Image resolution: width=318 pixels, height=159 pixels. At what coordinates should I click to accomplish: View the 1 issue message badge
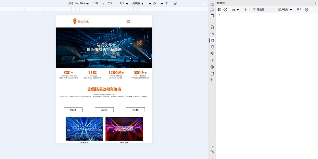point(299,10)
